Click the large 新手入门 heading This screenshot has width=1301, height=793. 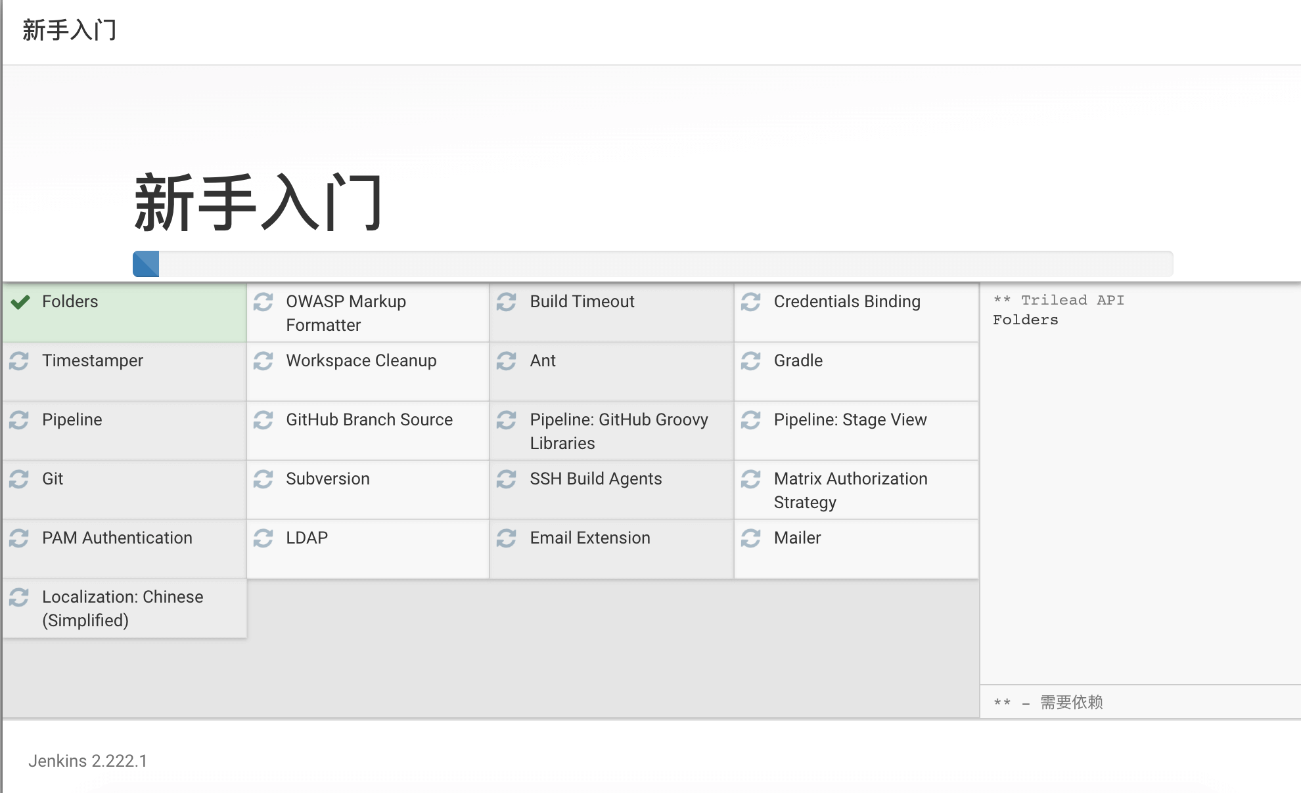click(258, 203)
